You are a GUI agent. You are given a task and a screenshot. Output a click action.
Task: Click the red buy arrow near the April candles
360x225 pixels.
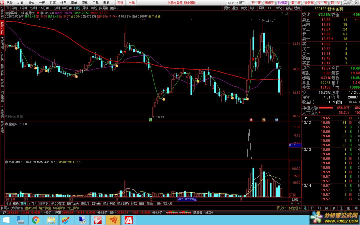pyautogui.click(x=253, y=59)
